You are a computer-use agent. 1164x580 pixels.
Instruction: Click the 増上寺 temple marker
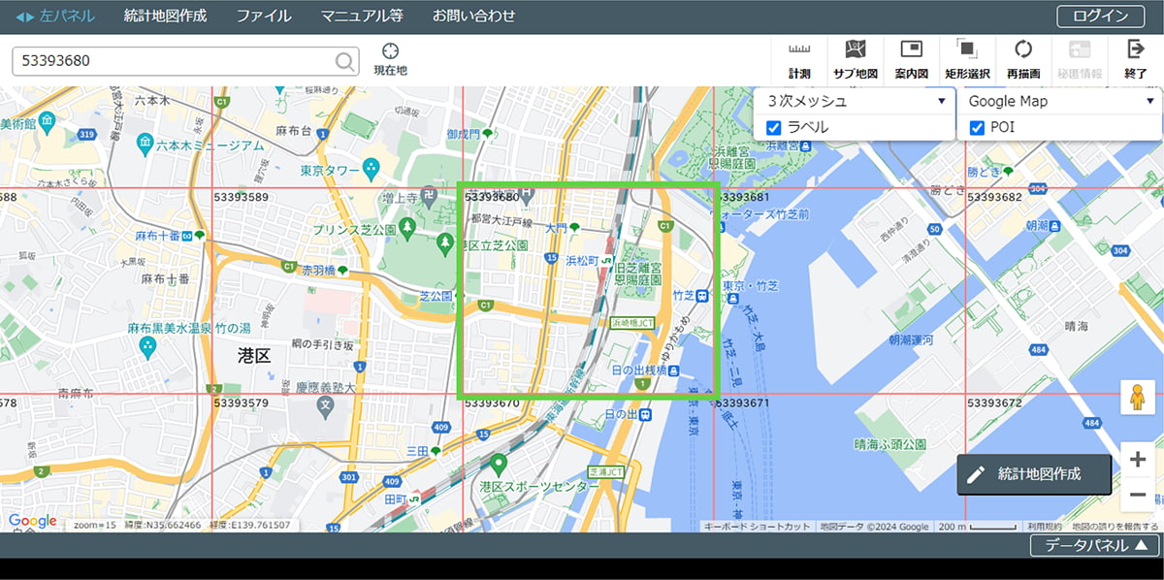coord(430,198)
